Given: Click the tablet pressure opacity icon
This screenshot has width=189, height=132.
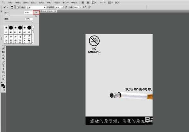Looking at the screenshot, I should pos(66,7).
